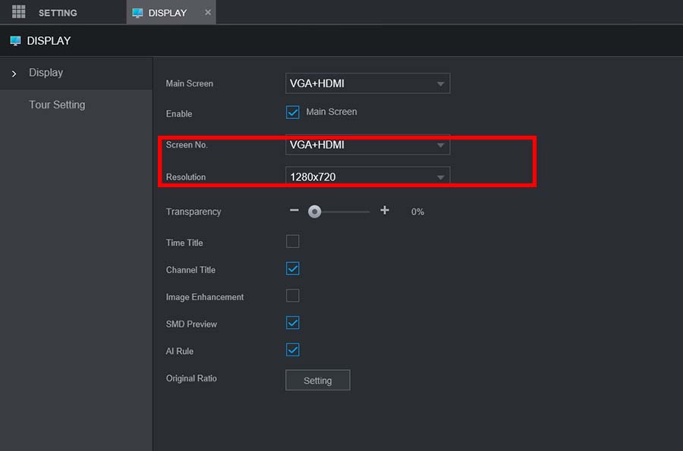The width and height of the screenshot is (683, 451).
Task: Open the Resolution dropdown showing 1280x720
Action: click(367, 175)
